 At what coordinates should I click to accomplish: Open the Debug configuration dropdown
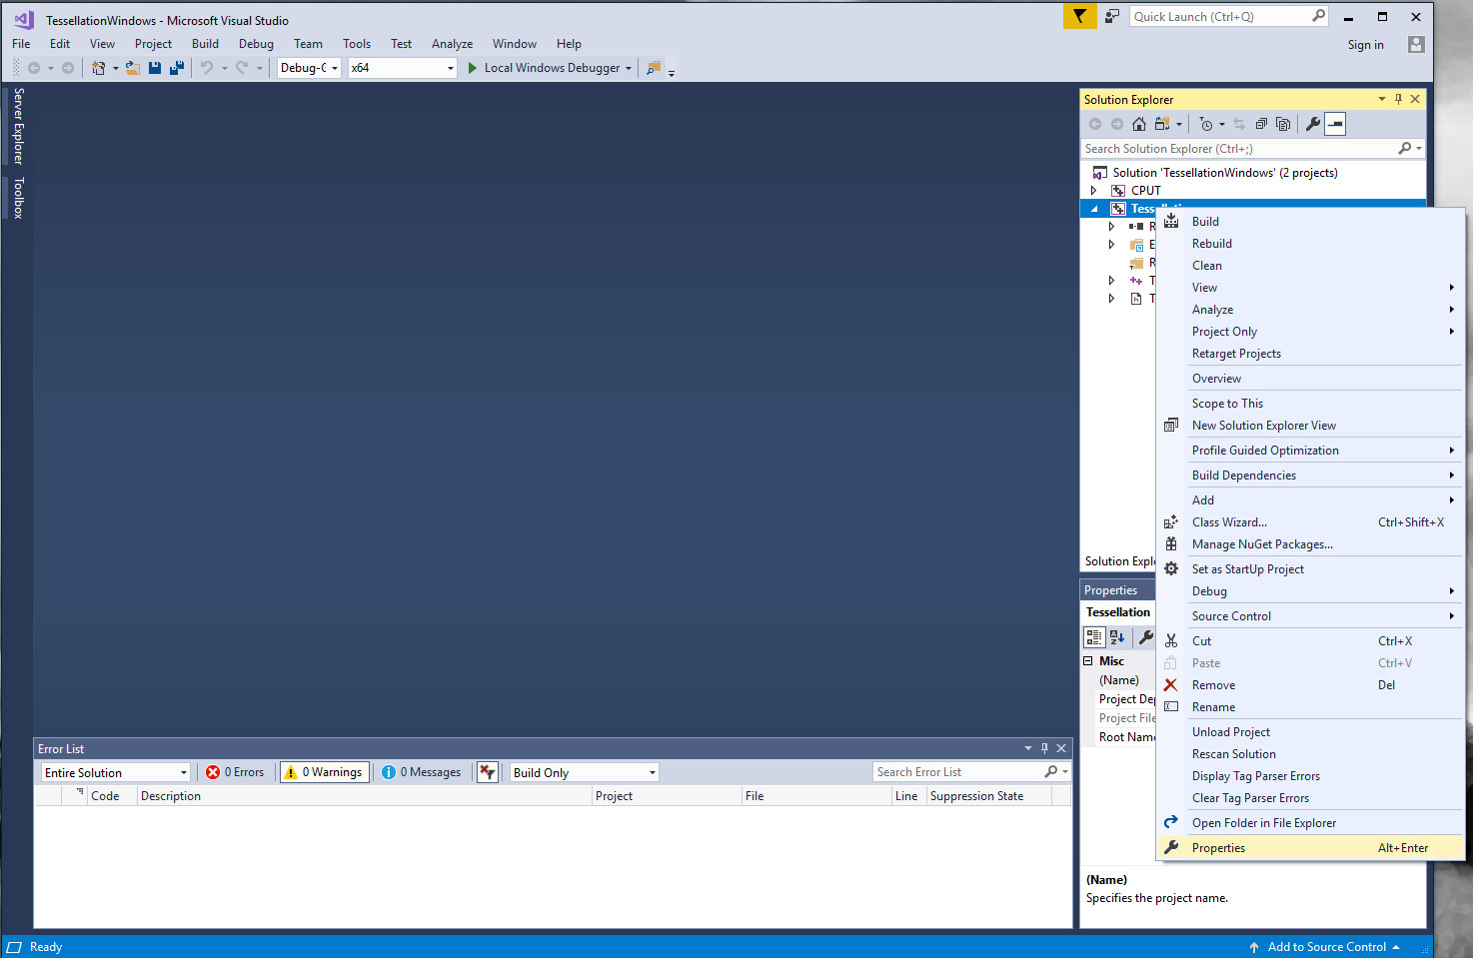pos(310,68)
